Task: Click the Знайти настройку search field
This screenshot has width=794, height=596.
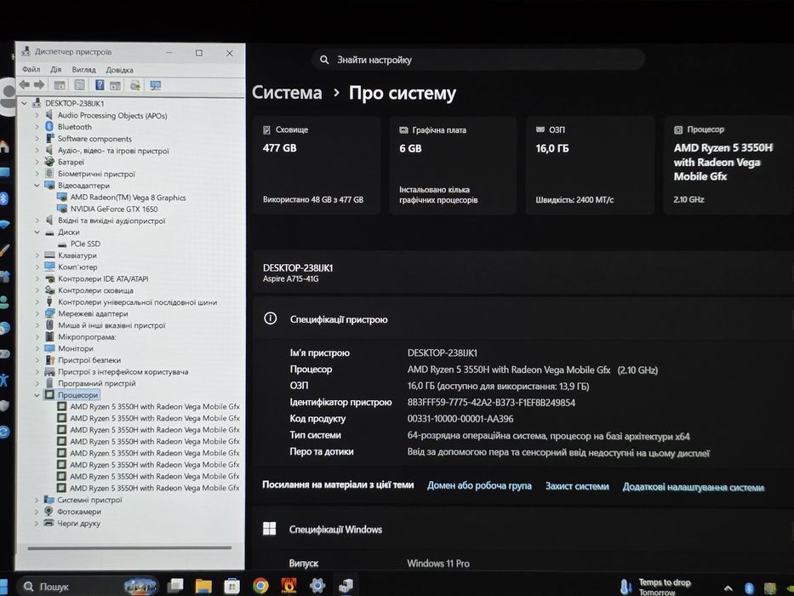Action: pyautogui.click(x=478, y=60)
